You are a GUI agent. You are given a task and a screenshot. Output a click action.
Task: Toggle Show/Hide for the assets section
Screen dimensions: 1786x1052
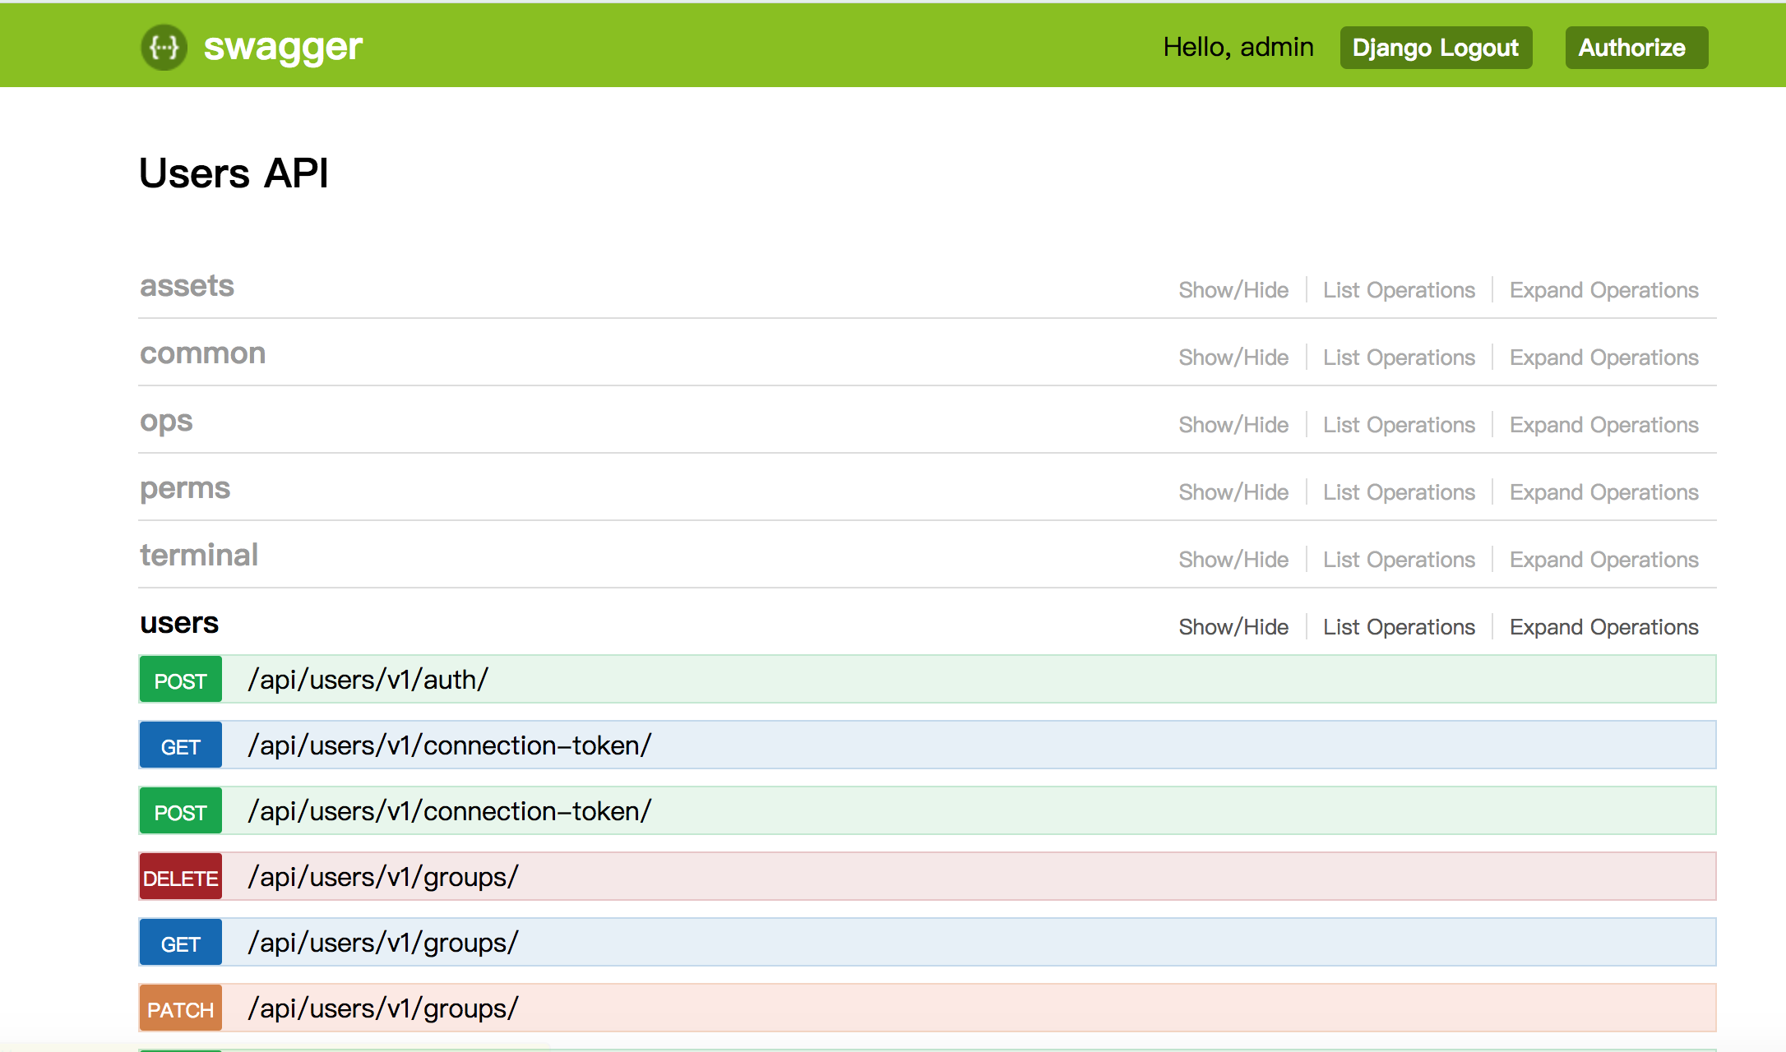coord(1232,289)
